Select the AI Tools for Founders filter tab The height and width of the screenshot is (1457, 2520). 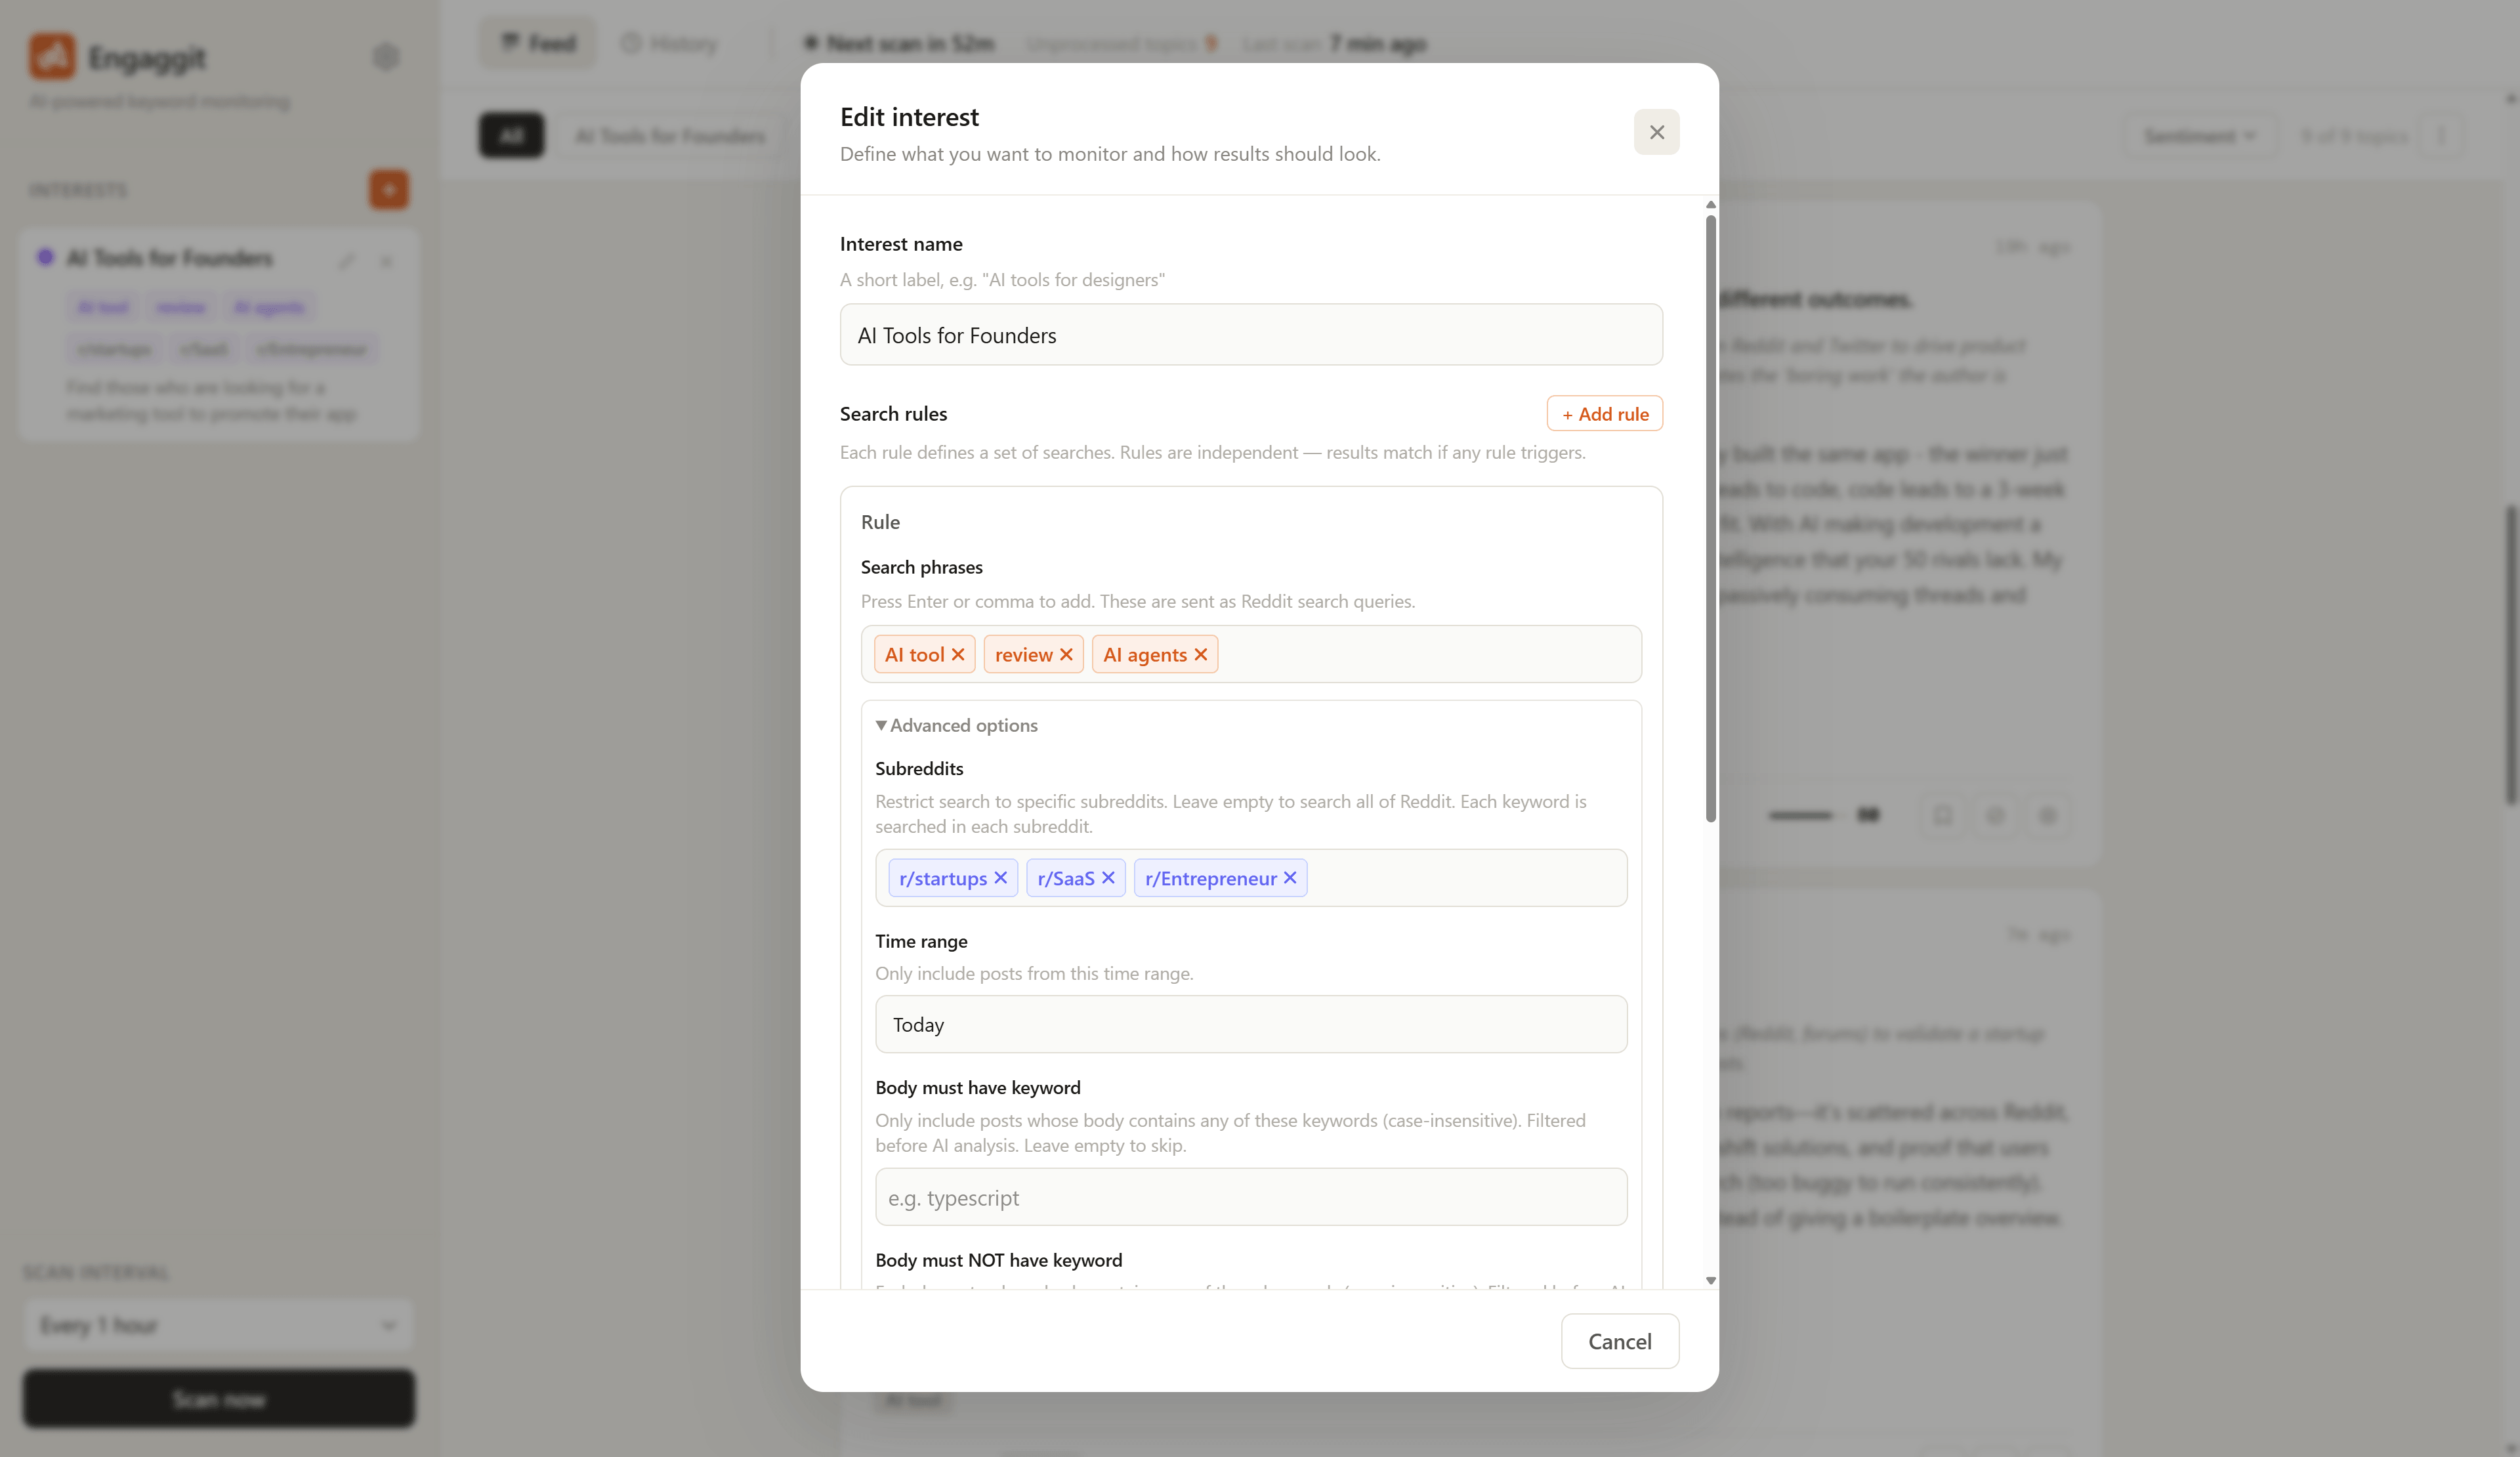[670, 135]
